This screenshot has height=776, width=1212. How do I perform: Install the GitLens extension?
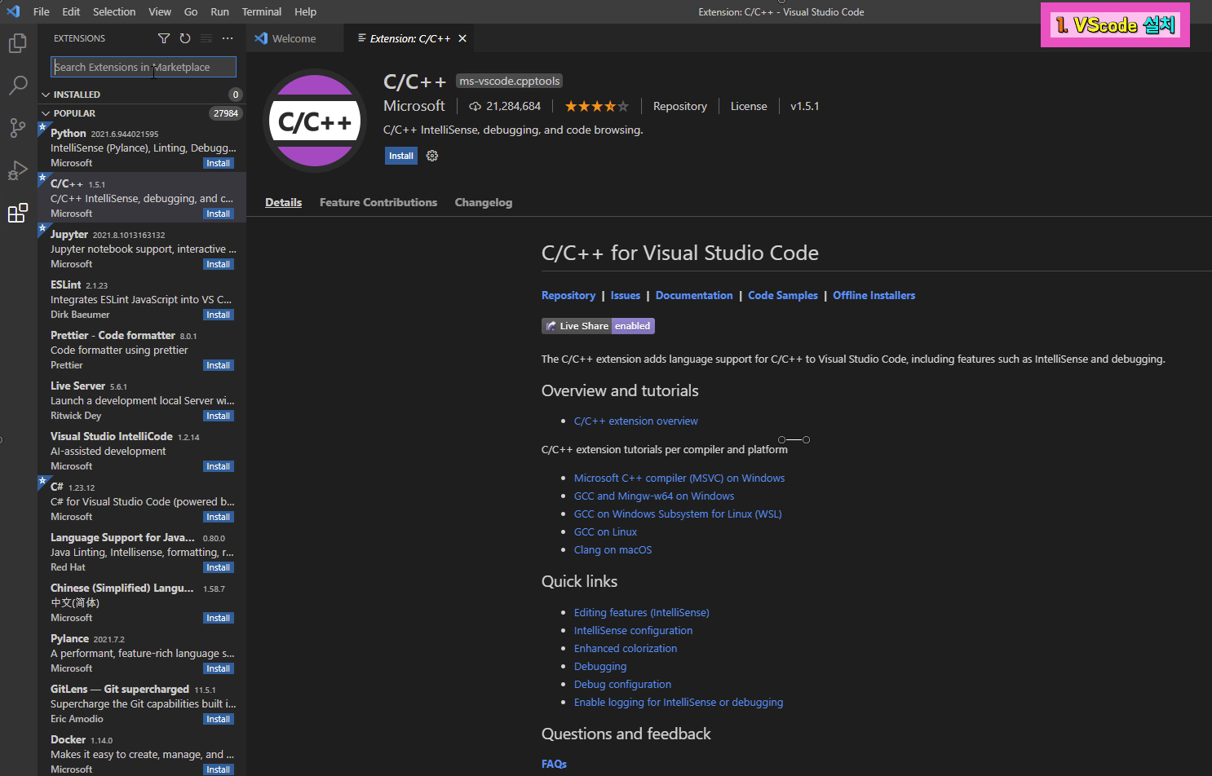(x=218, y=719)
